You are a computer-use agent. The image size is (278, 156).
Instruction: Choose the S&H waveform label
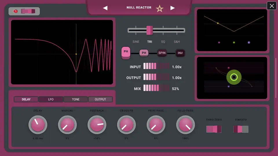point(177,42)
